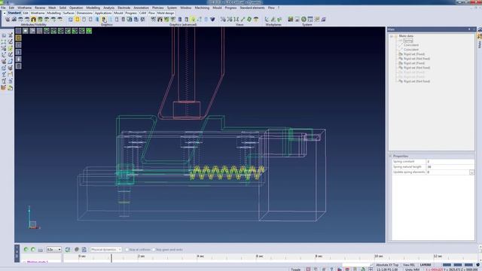Switch to the Mold design toolbar tab
Viewport: 482px width, 271px height.
pyautogui.click(x=166, y=14)
